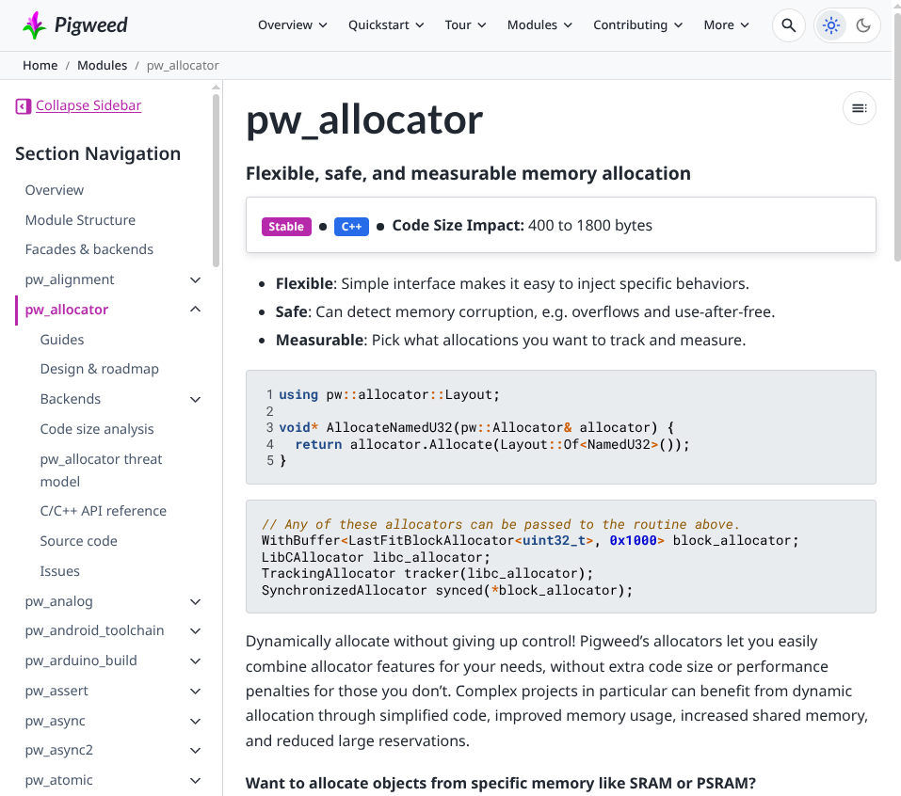
Task: Open the Contributing dropdown menu
Action: (x=637, y=25)
